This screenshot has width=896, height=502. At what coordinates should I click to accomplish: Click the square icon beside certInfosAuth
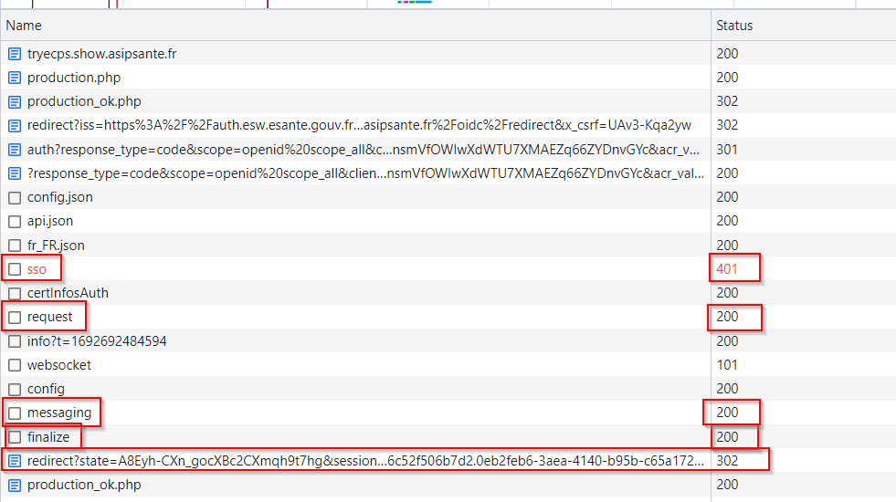(x=14, y=293)
